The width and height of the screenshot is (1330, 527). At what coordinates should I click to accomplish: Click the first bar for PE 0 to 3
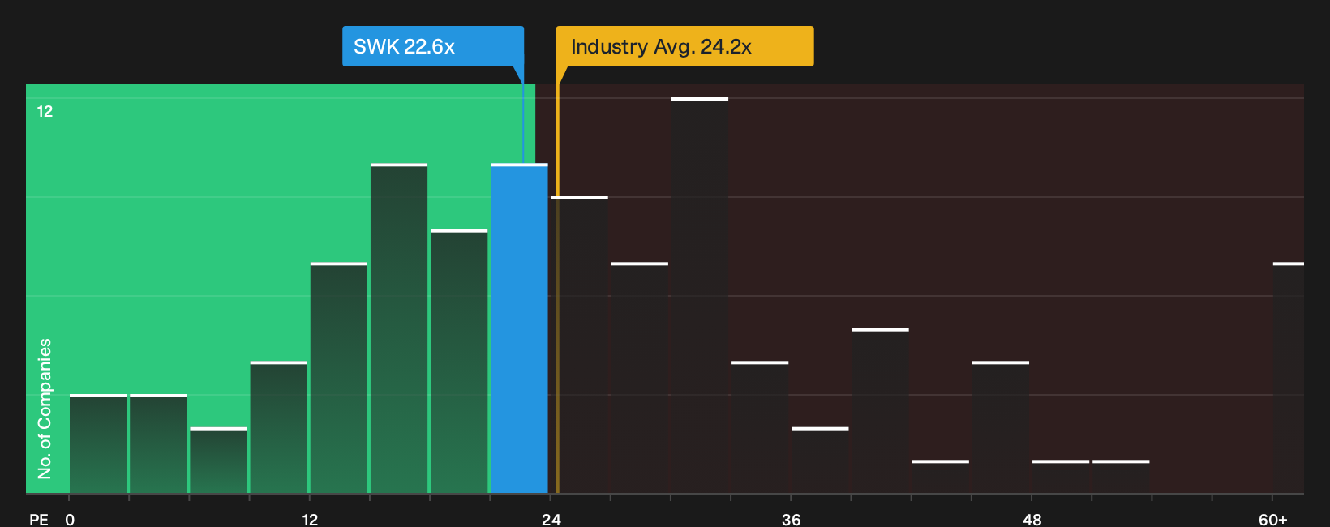(x=98, y=443)
